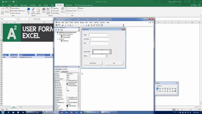
Task: Click the VBA Help question mark icon
Action: (102, 25)
